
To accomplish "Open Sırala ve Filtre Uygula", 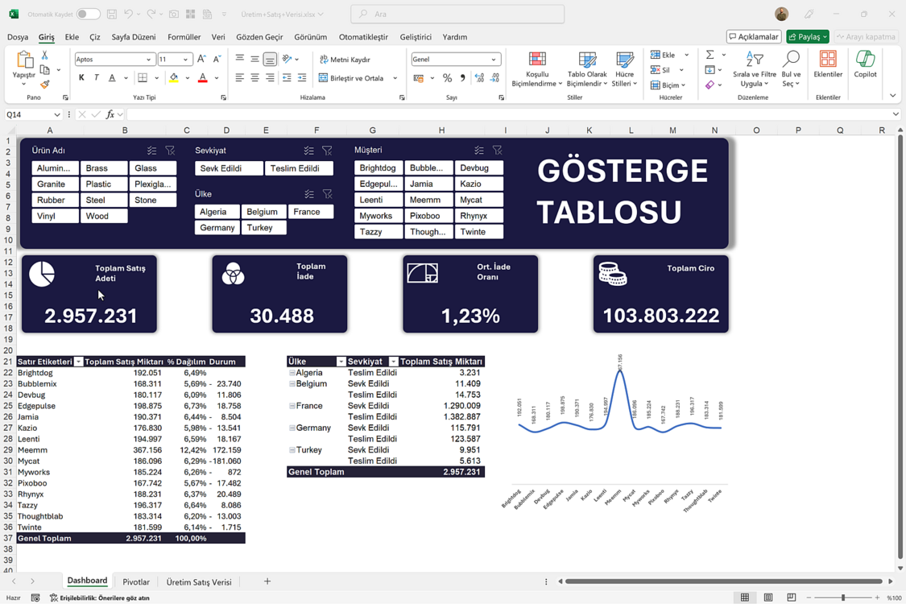I will click(x=755, y=68).
